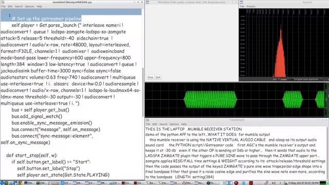Viewport: 329px width, 185px height.
Task: Open Presets menu in the Spectr window
Action: (251, 7)
